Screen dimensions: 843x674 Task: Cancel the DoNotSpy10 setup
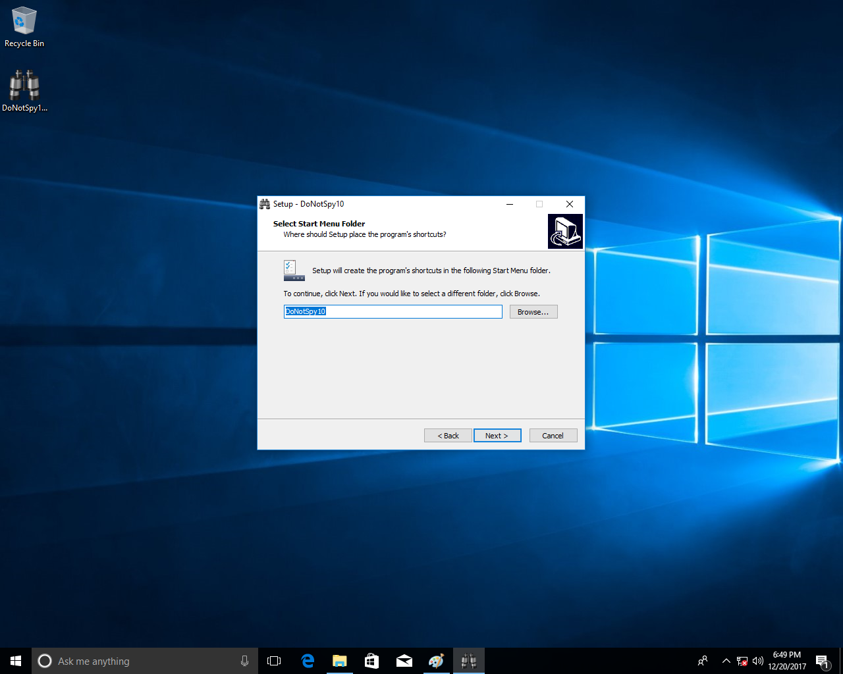point(553,436)
